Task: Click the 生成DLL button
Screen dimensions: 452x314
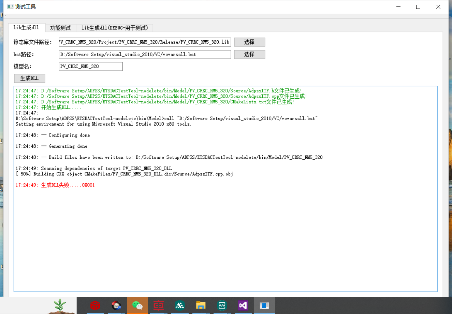Action: pos(29,78)
